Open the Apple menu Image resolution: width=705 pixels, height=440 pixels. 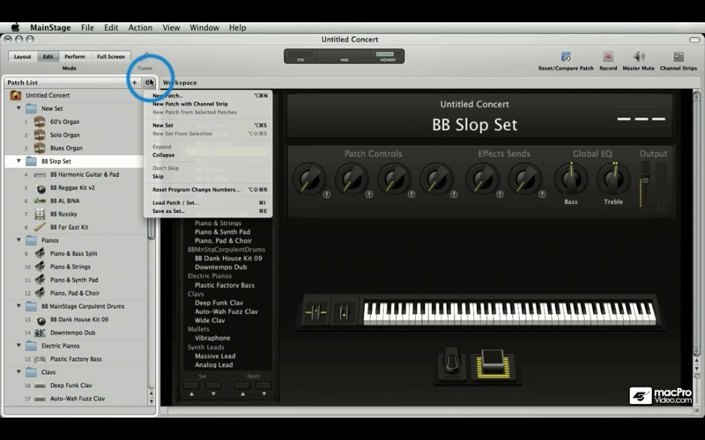coord(15,27)
